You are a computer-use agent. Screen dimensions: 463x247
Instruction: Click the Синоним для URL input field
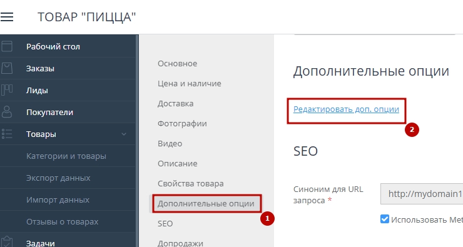tap(422, 194)
